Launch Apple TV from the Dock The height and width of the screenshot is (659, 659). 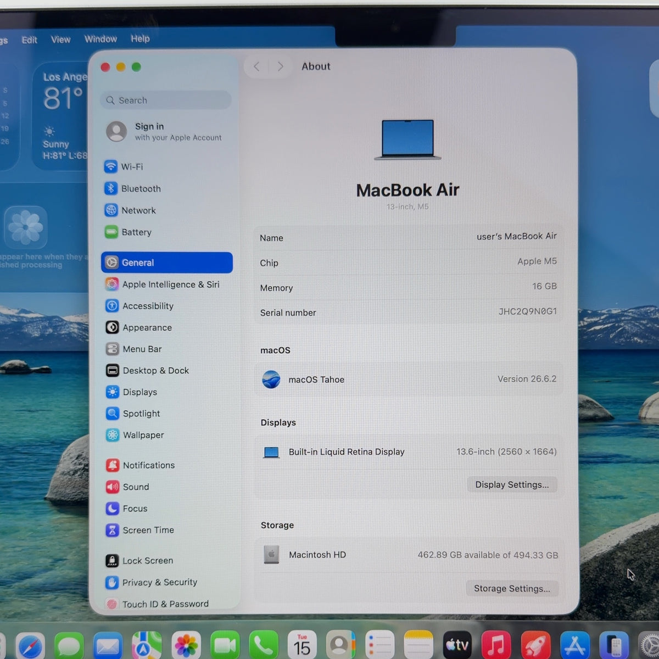tap(457, 646)
